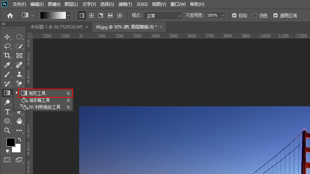310x174 pixels.
Task: Click the Home button in options bar
Action: point(10,15)
